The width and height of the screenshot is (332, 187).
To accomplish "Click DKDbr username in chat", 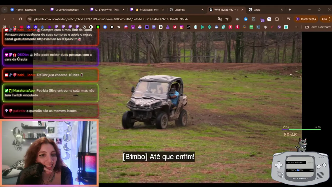I will pyautogui.click(x=23, y=55).
